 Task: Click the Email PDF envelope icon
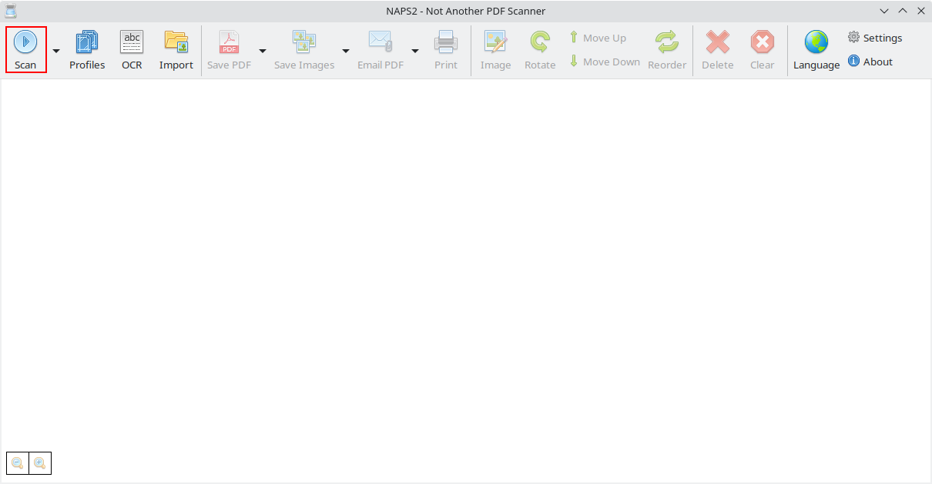tap(381, 42)
